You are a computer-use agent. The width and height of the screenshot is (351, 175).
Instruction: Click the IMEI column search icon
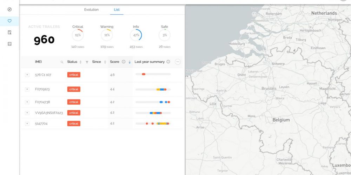click(x=62, y=62)
